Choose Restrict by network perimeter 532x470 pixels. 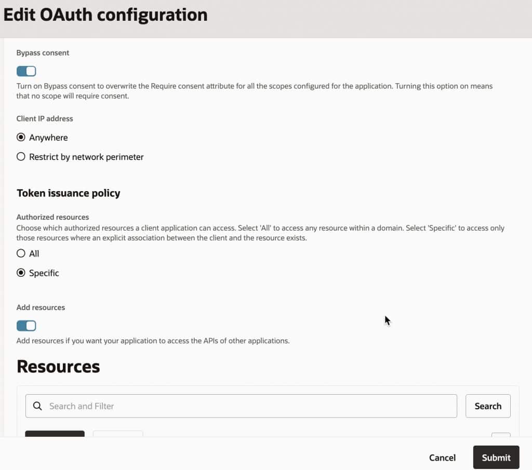tap(21, 157)
